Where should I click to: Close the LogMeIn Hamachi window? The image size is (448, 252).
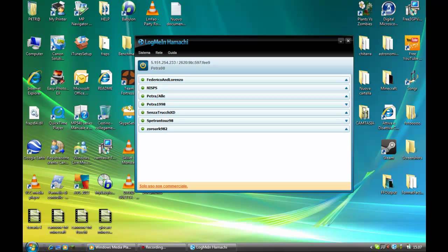pyautogui.click(x=348, y=41)
